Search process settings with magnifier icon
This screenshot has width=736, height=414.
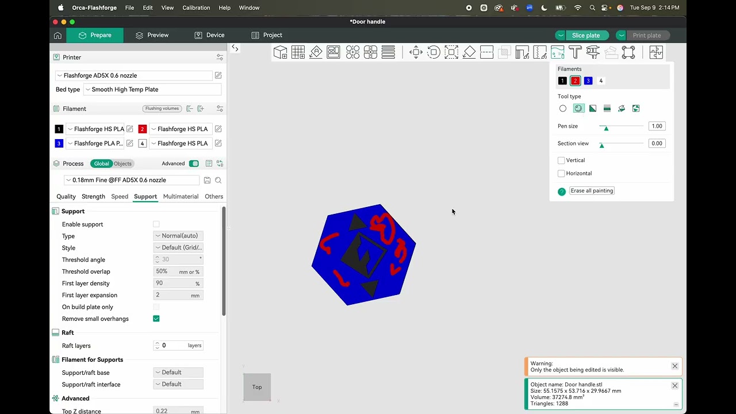(x=218, y=180)
